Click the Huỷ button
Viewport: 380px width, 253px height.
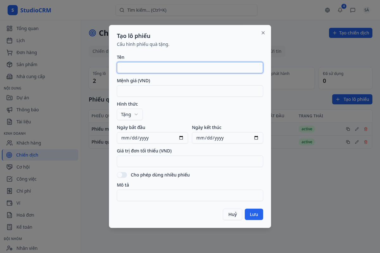click(232, 214)
